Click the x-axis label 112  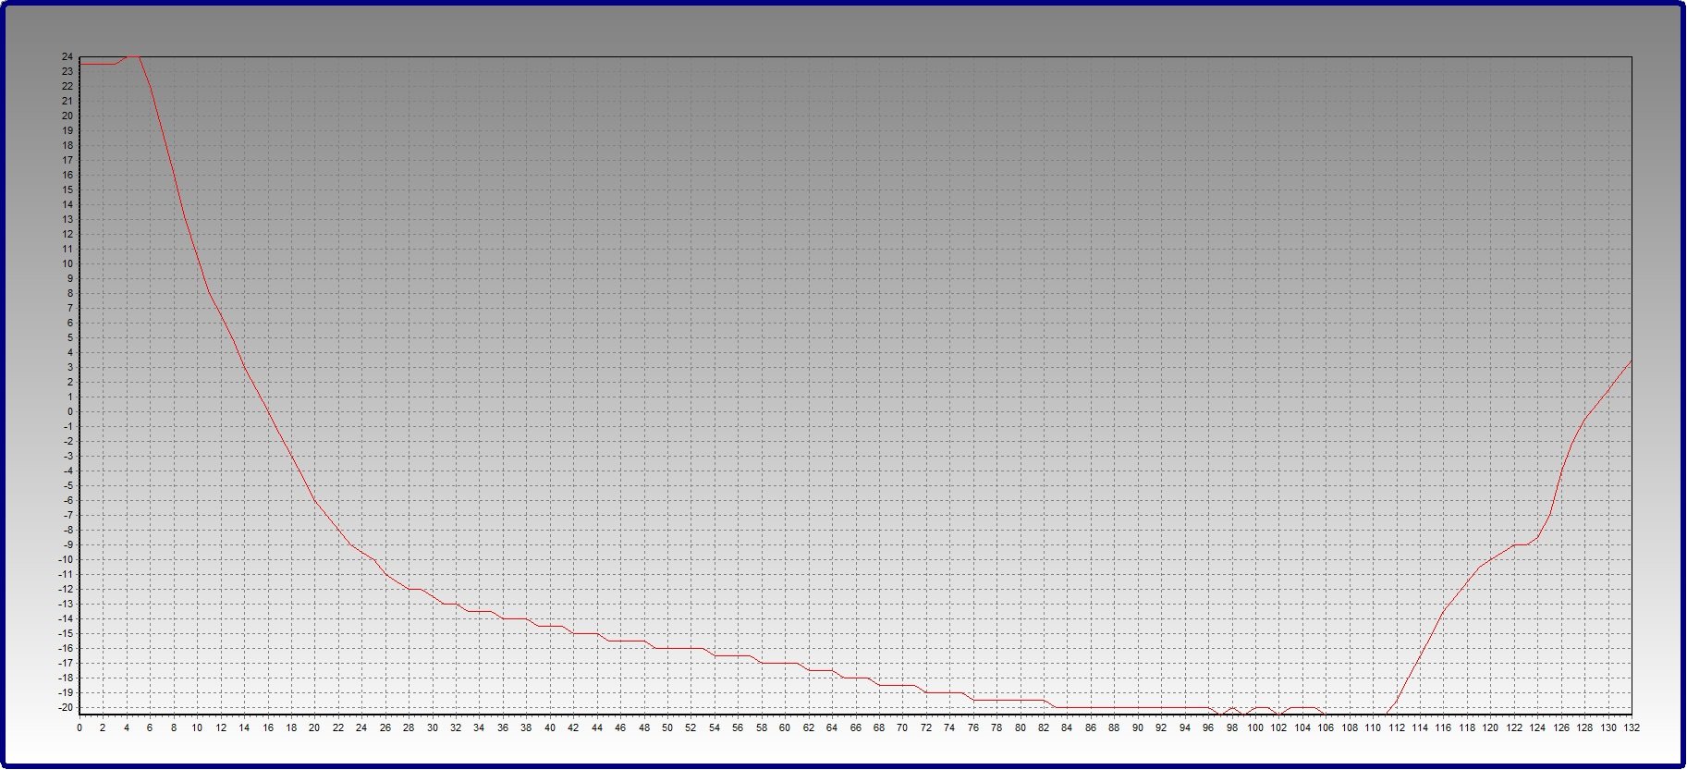pyautogui.click(x=1397, y=728)
